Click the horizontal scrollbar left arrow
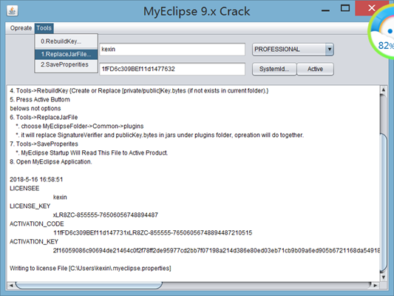 11,286
